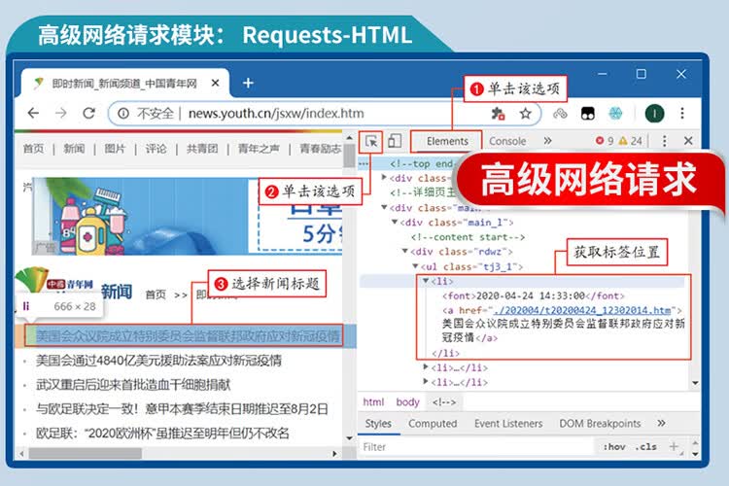Close the DevTools panel

tap(688, 140)
